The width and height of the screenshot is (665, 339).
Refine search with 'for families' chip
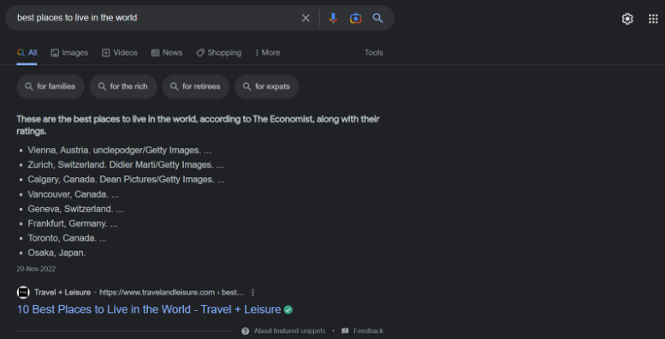(x=50, y=86)
